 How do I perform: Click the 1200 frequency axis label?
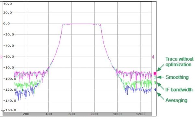pos(140,114)
